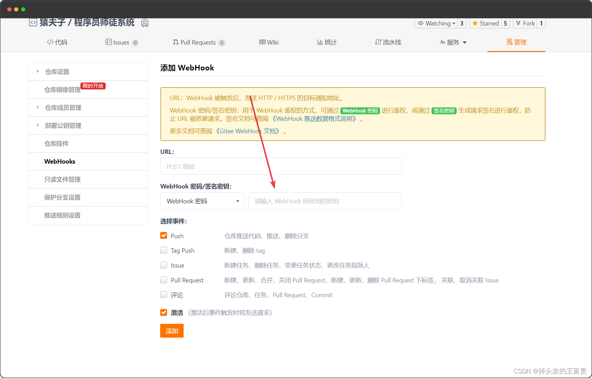Image resolution: width=592 pixels, height=378 pixels.
Task: Click the recommendation badge icon after the repo name
Action: [x=145, y=23]
